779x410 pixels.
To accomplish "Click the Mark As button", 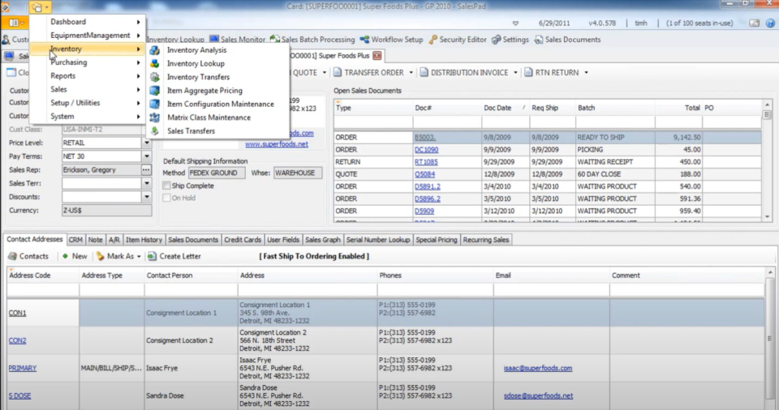I will [x=115, y=256].
